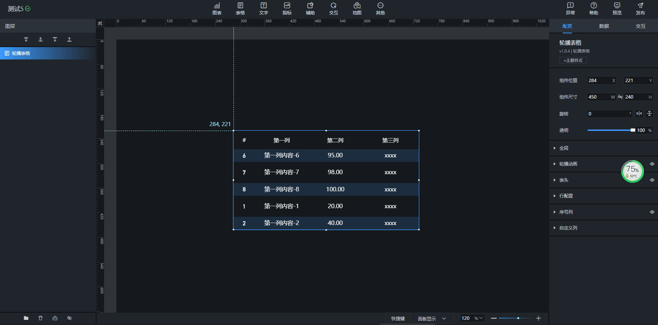Open the 图表 chart components menu

point(217,9)
